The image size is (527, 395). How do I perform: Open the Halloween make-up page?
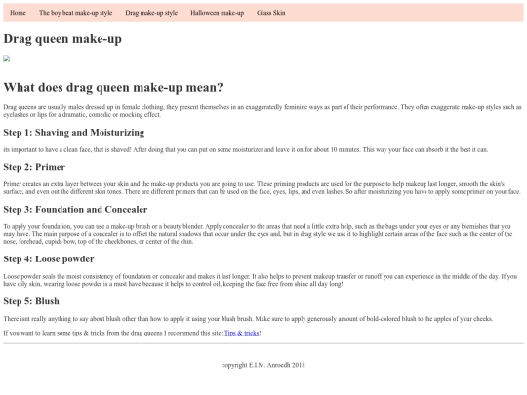(217, 13)
